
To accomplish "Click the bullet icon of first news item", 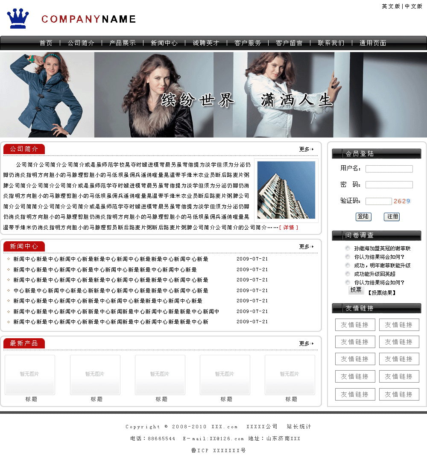I will (9, 259).
